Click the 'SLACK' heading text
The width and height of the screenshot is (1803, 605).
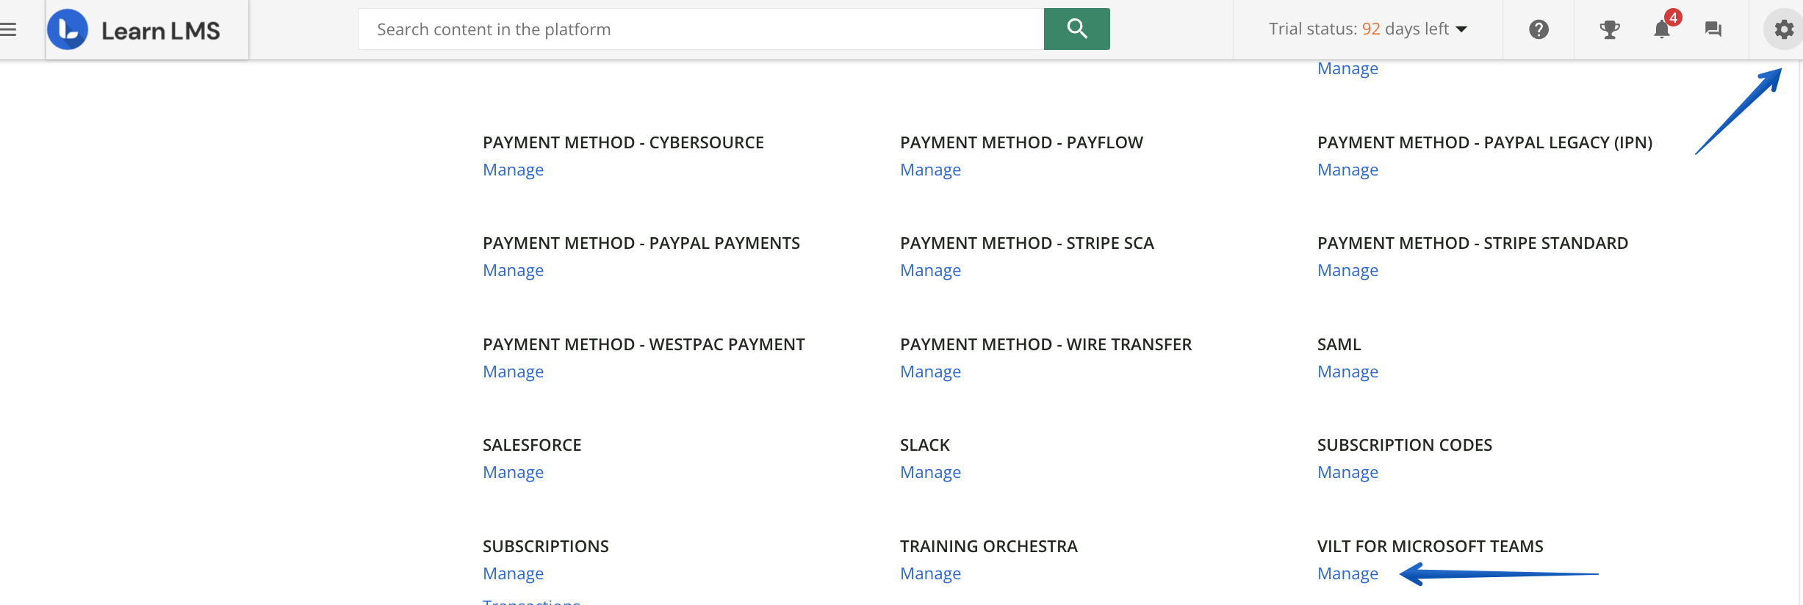pyautogui.click(x=925, y=445)
